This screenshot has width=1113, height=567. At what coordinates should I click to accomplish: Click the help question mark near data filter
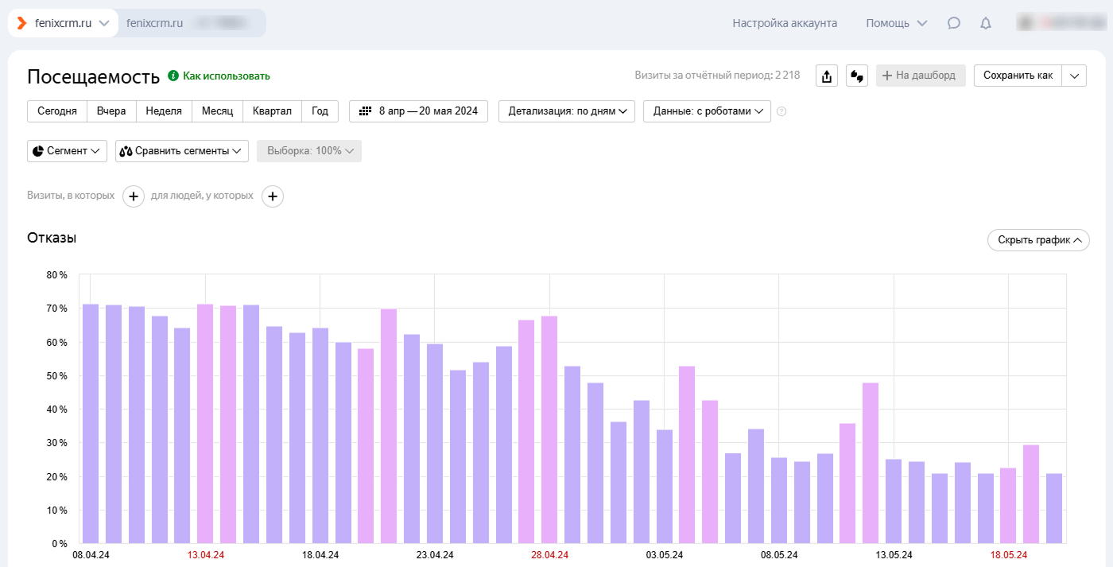point(781,111)
